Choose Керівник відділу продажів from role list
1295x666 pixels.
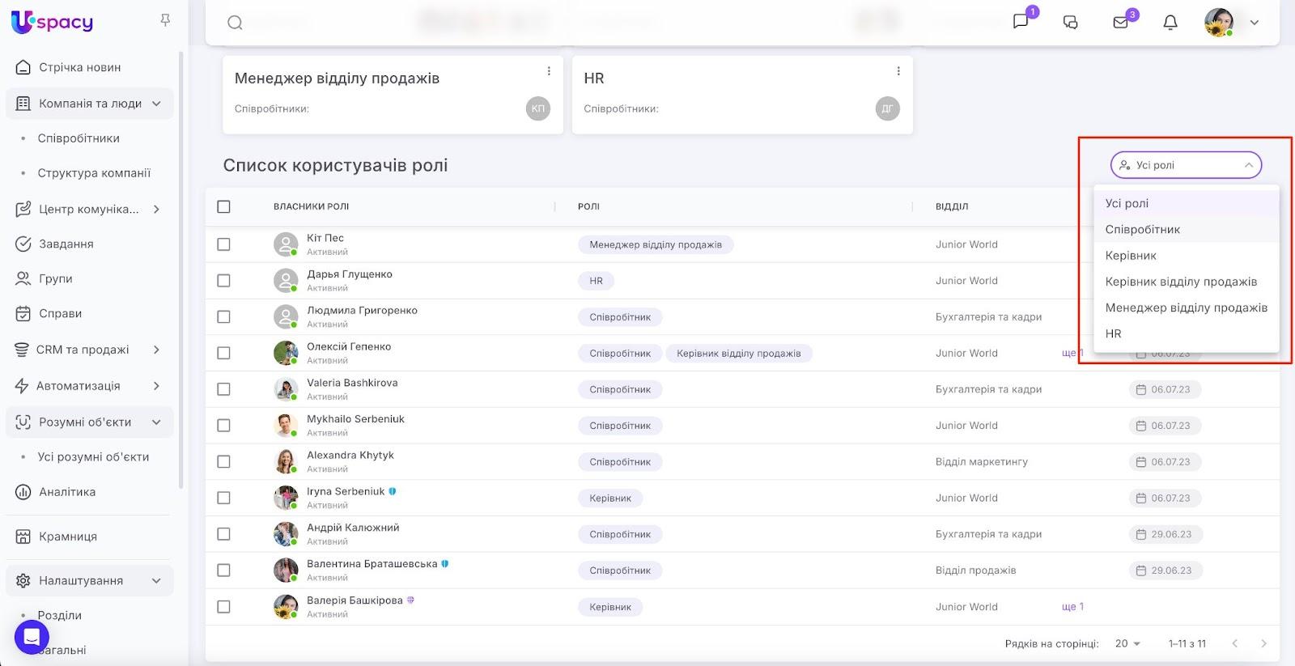pyautogui.click(x=1181, y=282)
